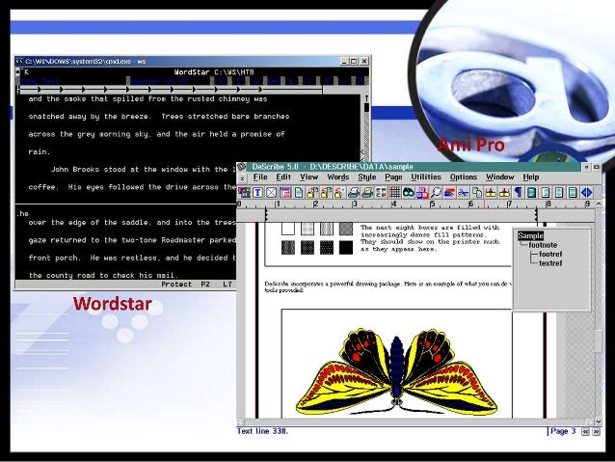This screenshot has width=615, height=462.
Task: Click the cmd icon in the WordStar window title bar
Action: pyautogui.click(x=19, y=61)
